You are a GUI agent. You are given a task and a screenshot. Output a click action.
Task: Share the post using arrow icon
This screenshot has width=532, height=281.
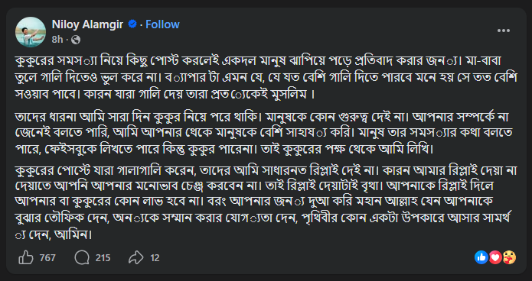tap(136, 258)
